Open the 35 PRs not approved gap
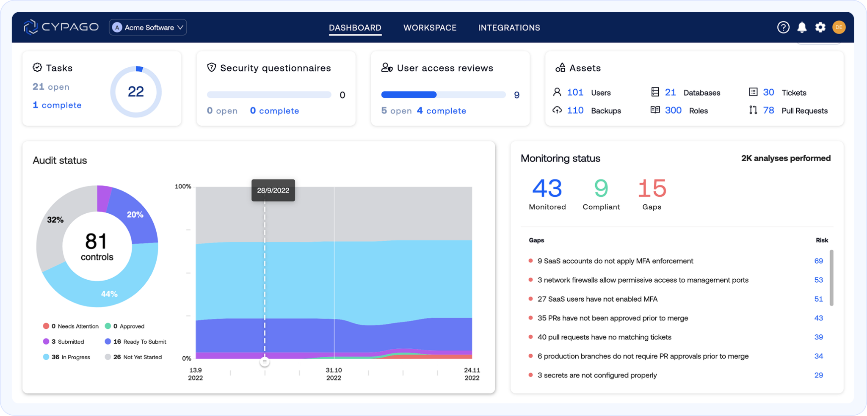Image resolution: width=867 pixels, height=416 pixels. [613, 318]
